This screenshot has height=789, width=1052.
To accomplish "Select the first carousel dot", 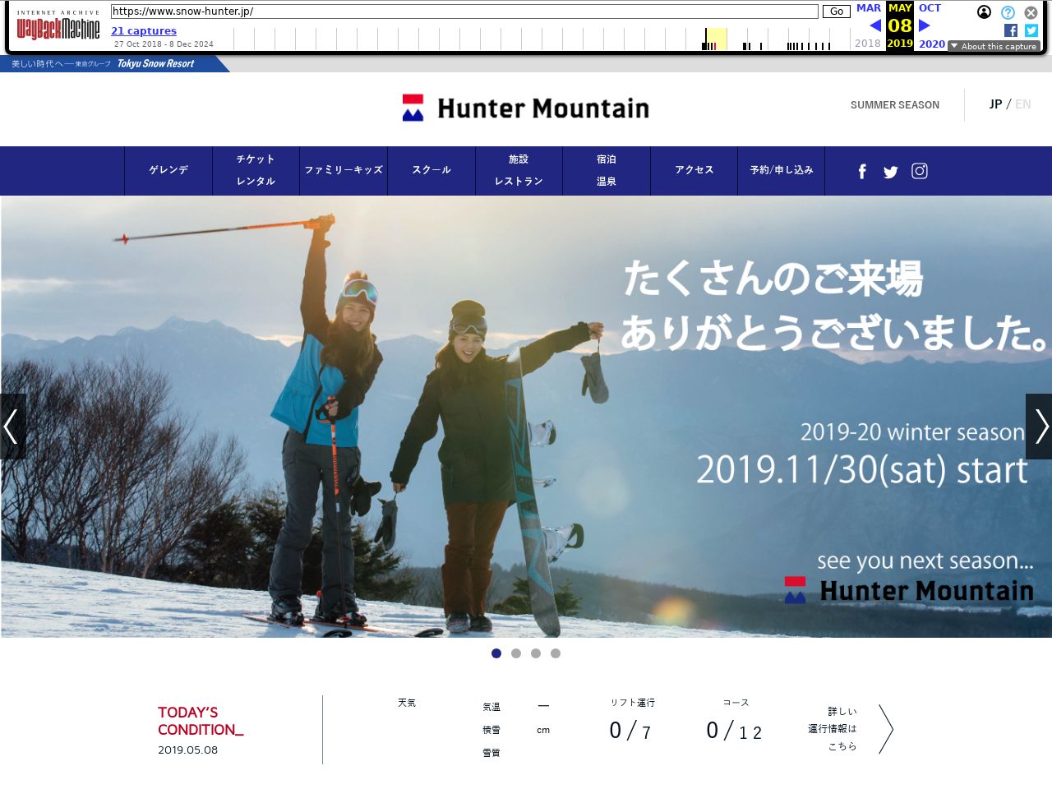I will click(x=496, y=653).
